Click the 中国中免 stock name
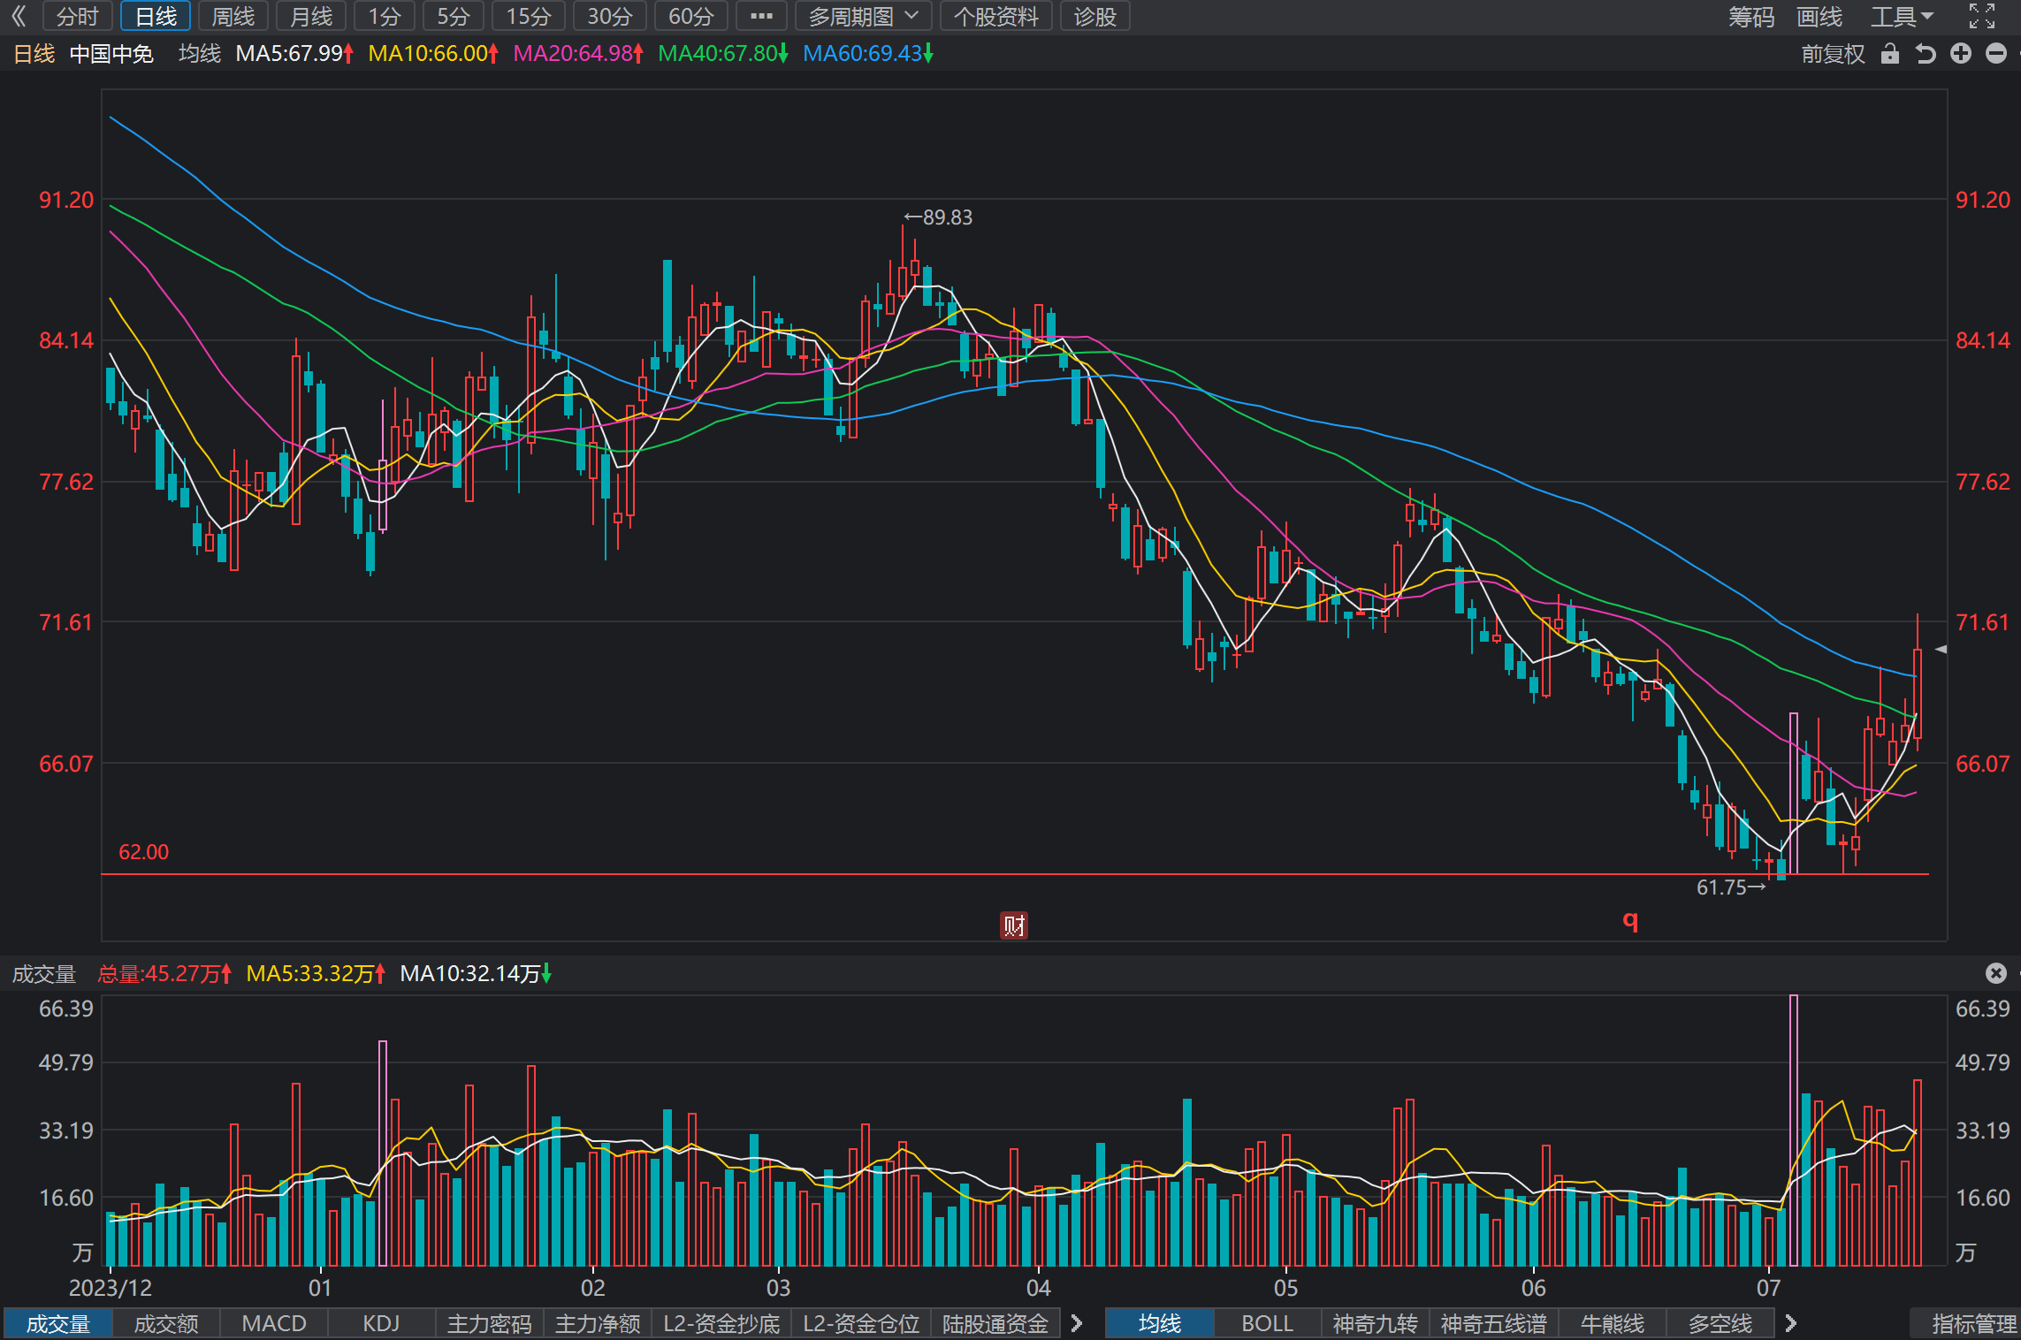The width and height of the screenshot is (2021, 1340). [x=111, y=54]
